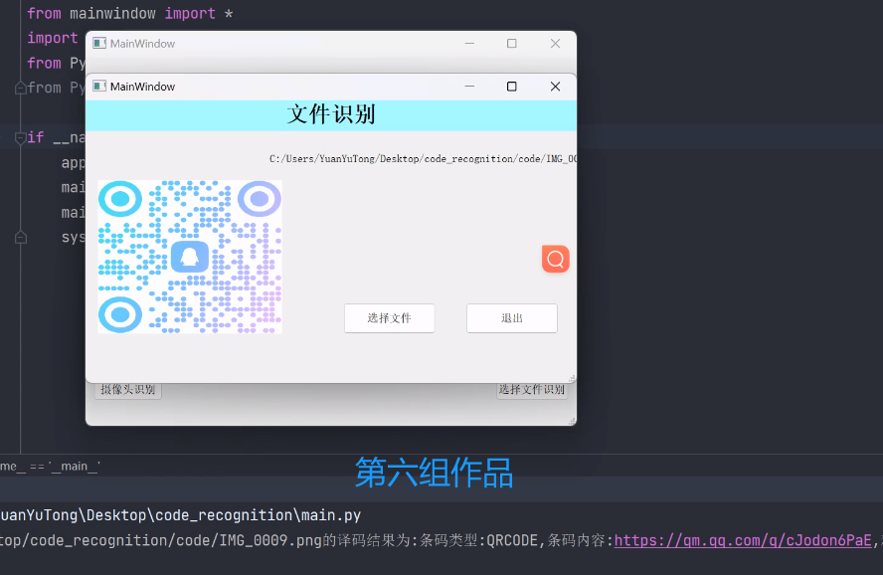Click the IMG_0009 file path text in the dialog
Screen dimensions: 883x575
[423, 157]
